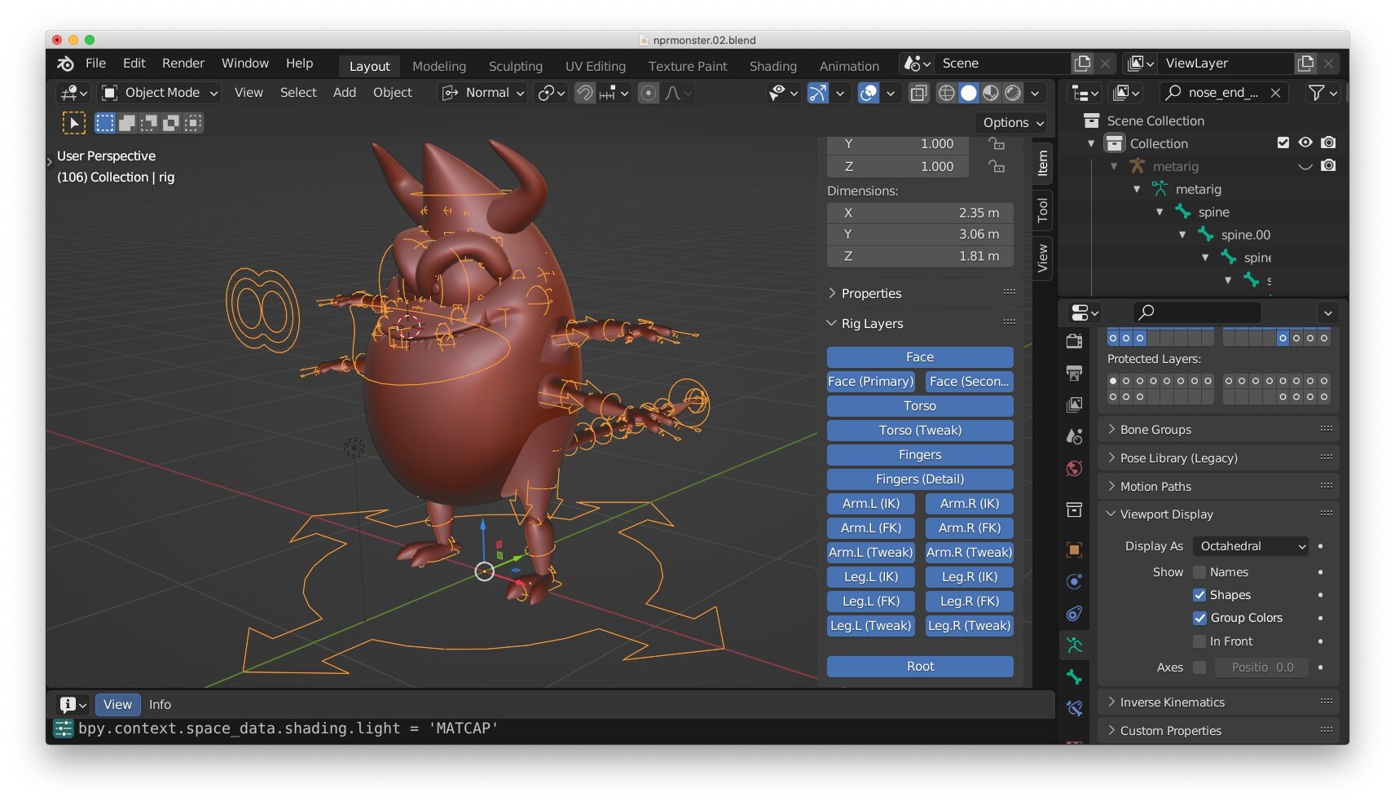Image resolution: width=1395 pixels, height=805 pixels.
Task: Collapse the spine bone in the outliner
Action: (x=1160, y=212)
